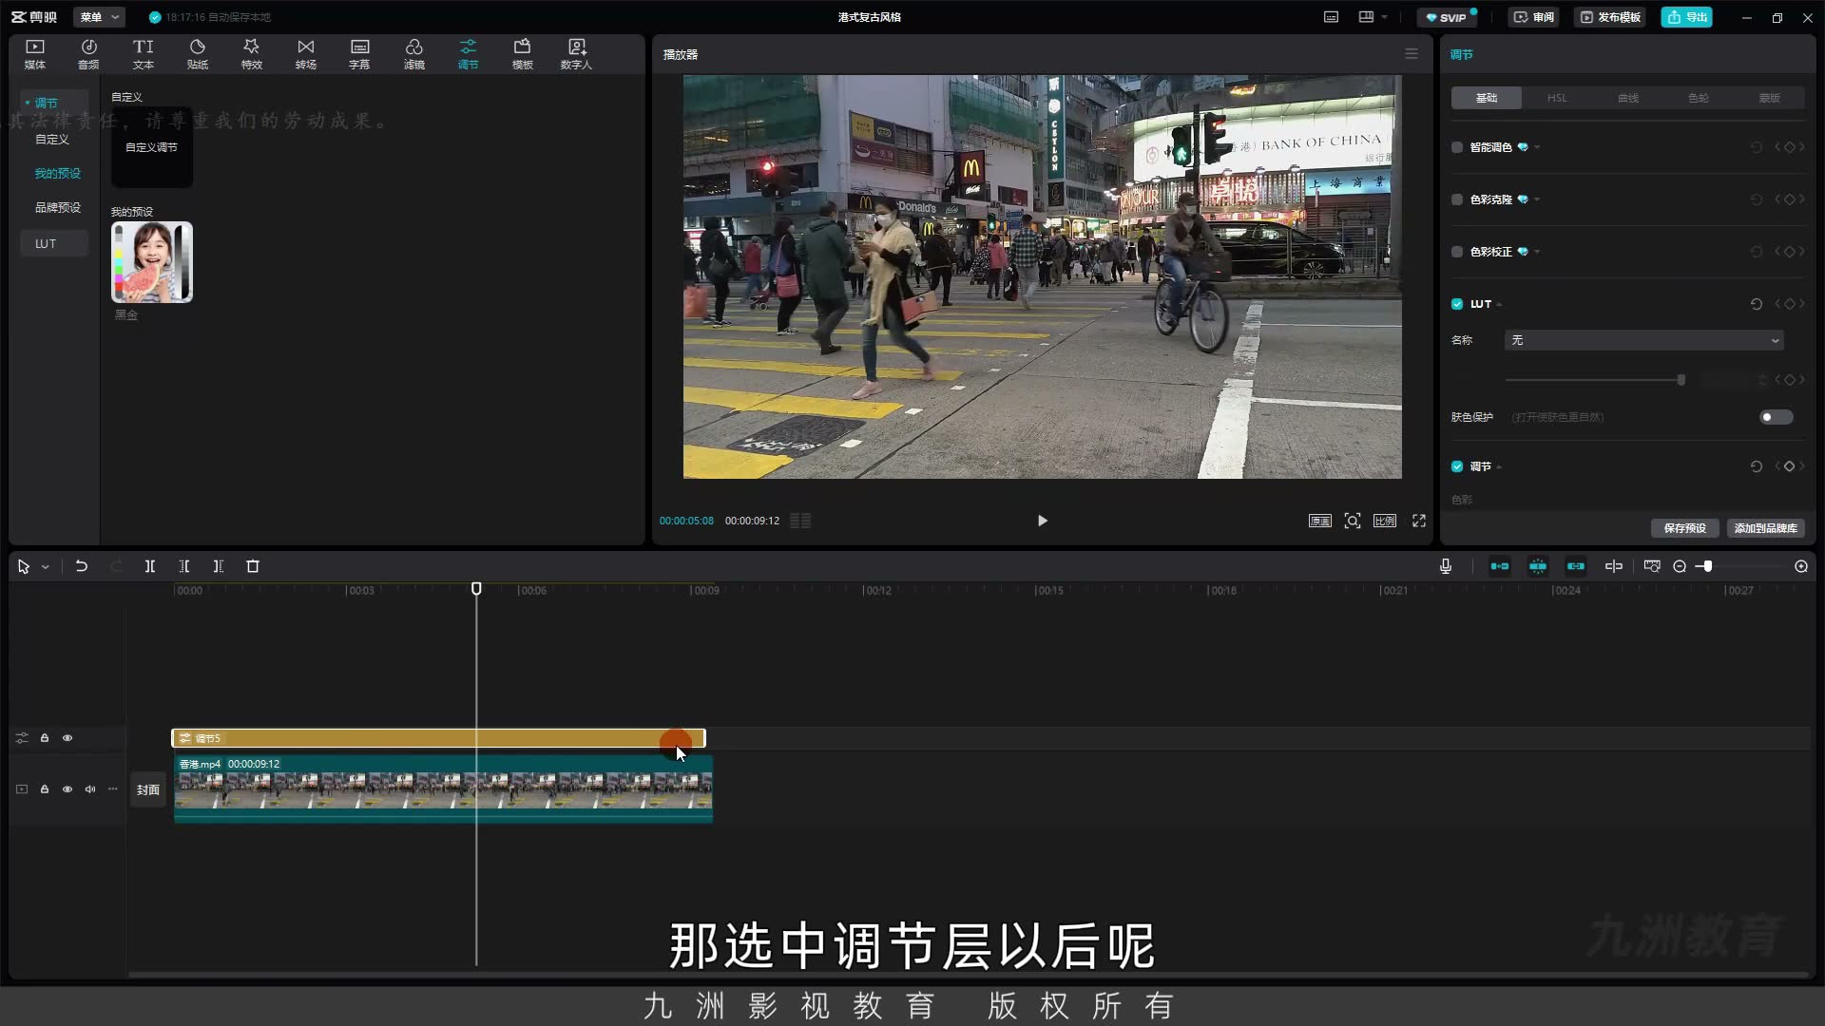The image size is (1825, 1026).
Task: Collapse the LUT section arrow
Action: click(x=1499, y=305)
